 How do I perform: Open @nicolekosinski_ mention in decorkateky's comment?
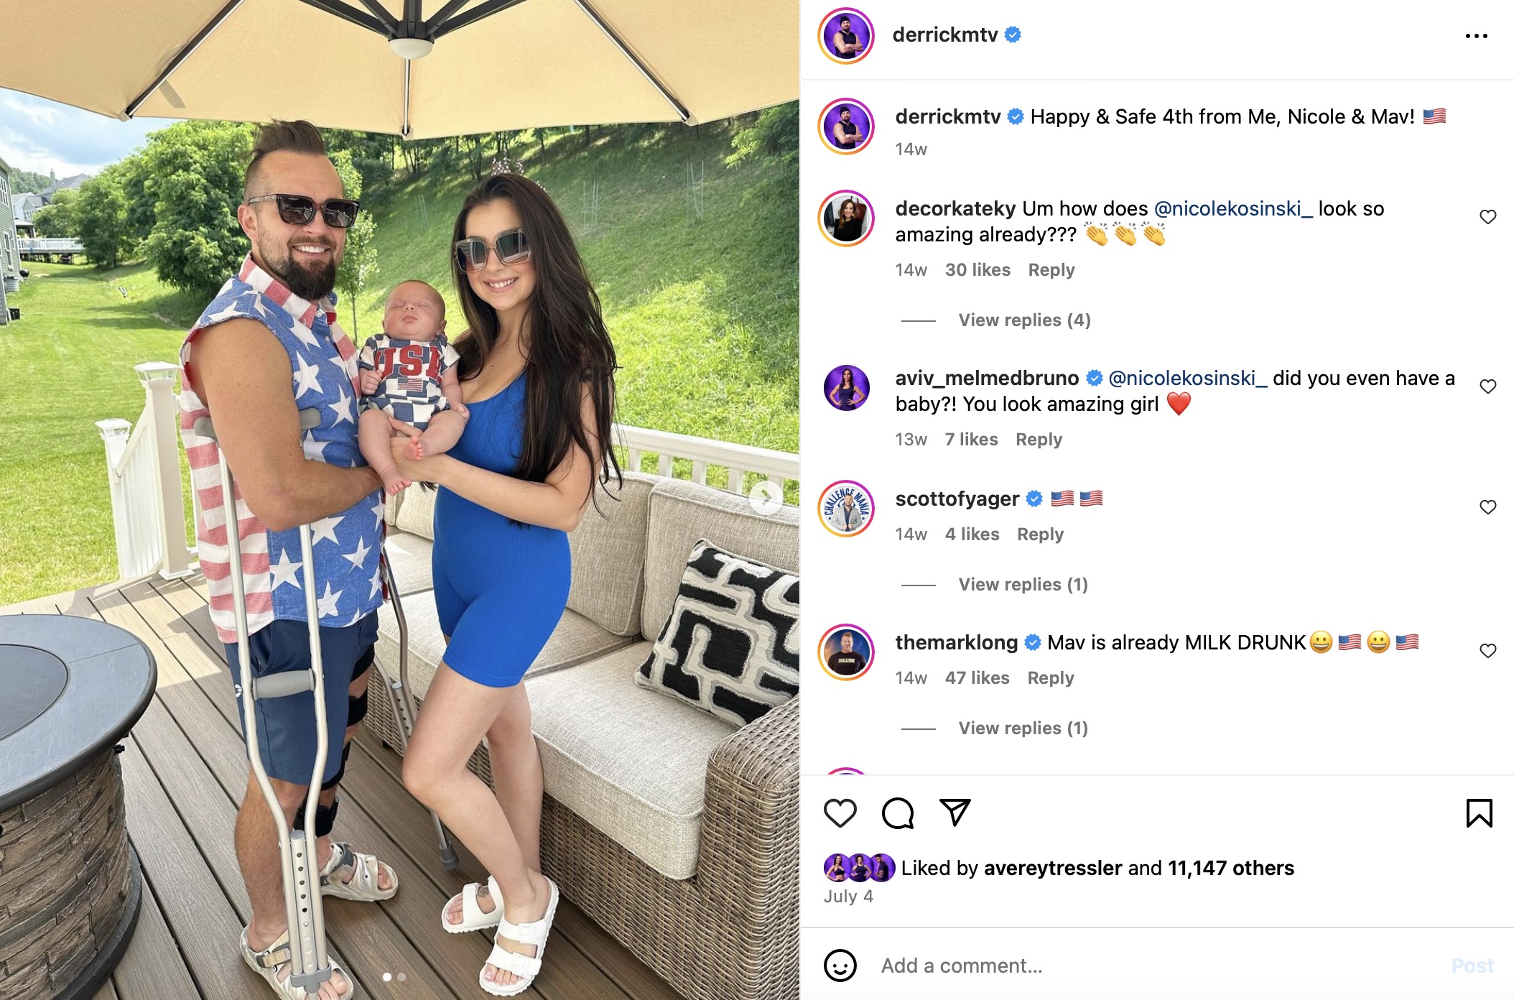[1232, 208]
